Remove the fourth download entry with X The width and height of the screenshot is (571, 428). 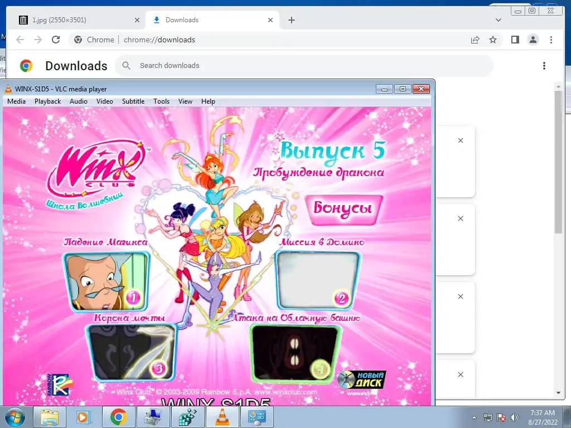[460, 374]
